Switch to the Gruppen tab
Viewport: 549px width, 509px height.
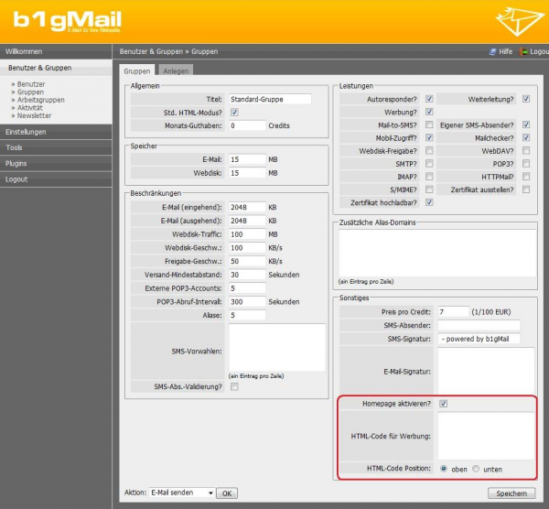pyautogui.click(x=137, y=71)
